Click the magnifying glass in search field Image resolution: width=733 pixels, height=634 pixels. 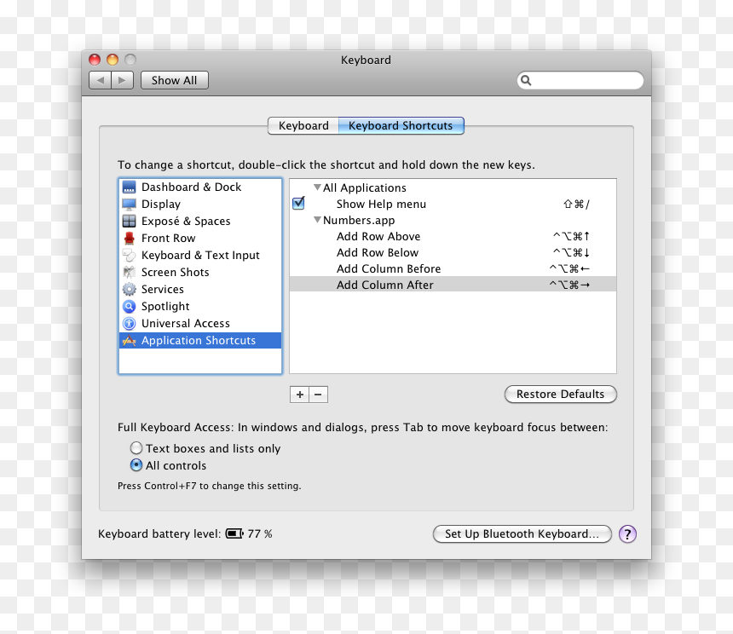tap(526, 80)
